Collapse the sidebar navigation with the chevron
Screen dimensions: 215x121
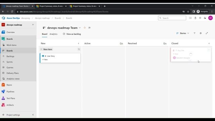tap(33, 115)
